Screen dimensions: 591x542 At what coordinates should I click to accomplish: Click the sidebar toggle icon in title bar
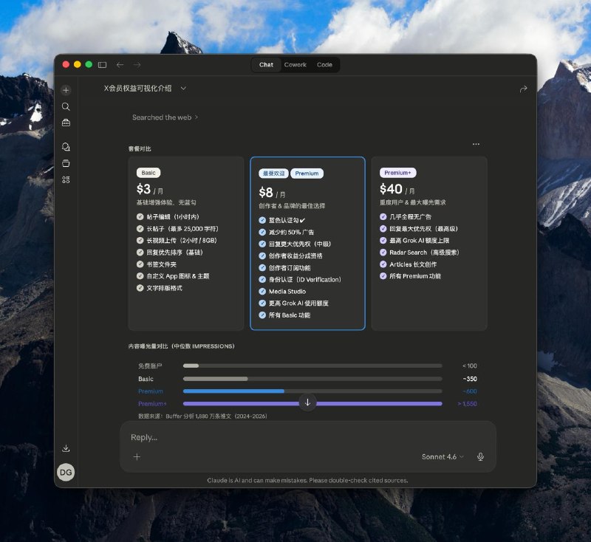(102, 65)
